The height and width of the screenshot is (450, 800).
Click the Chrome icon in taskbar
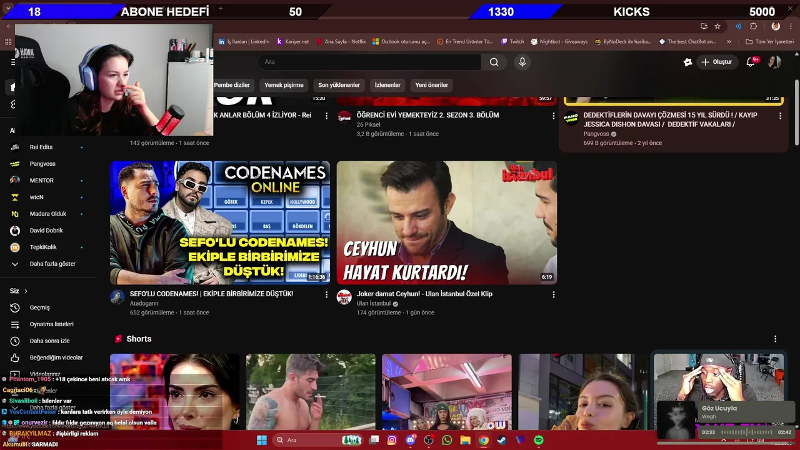[483, 440]
